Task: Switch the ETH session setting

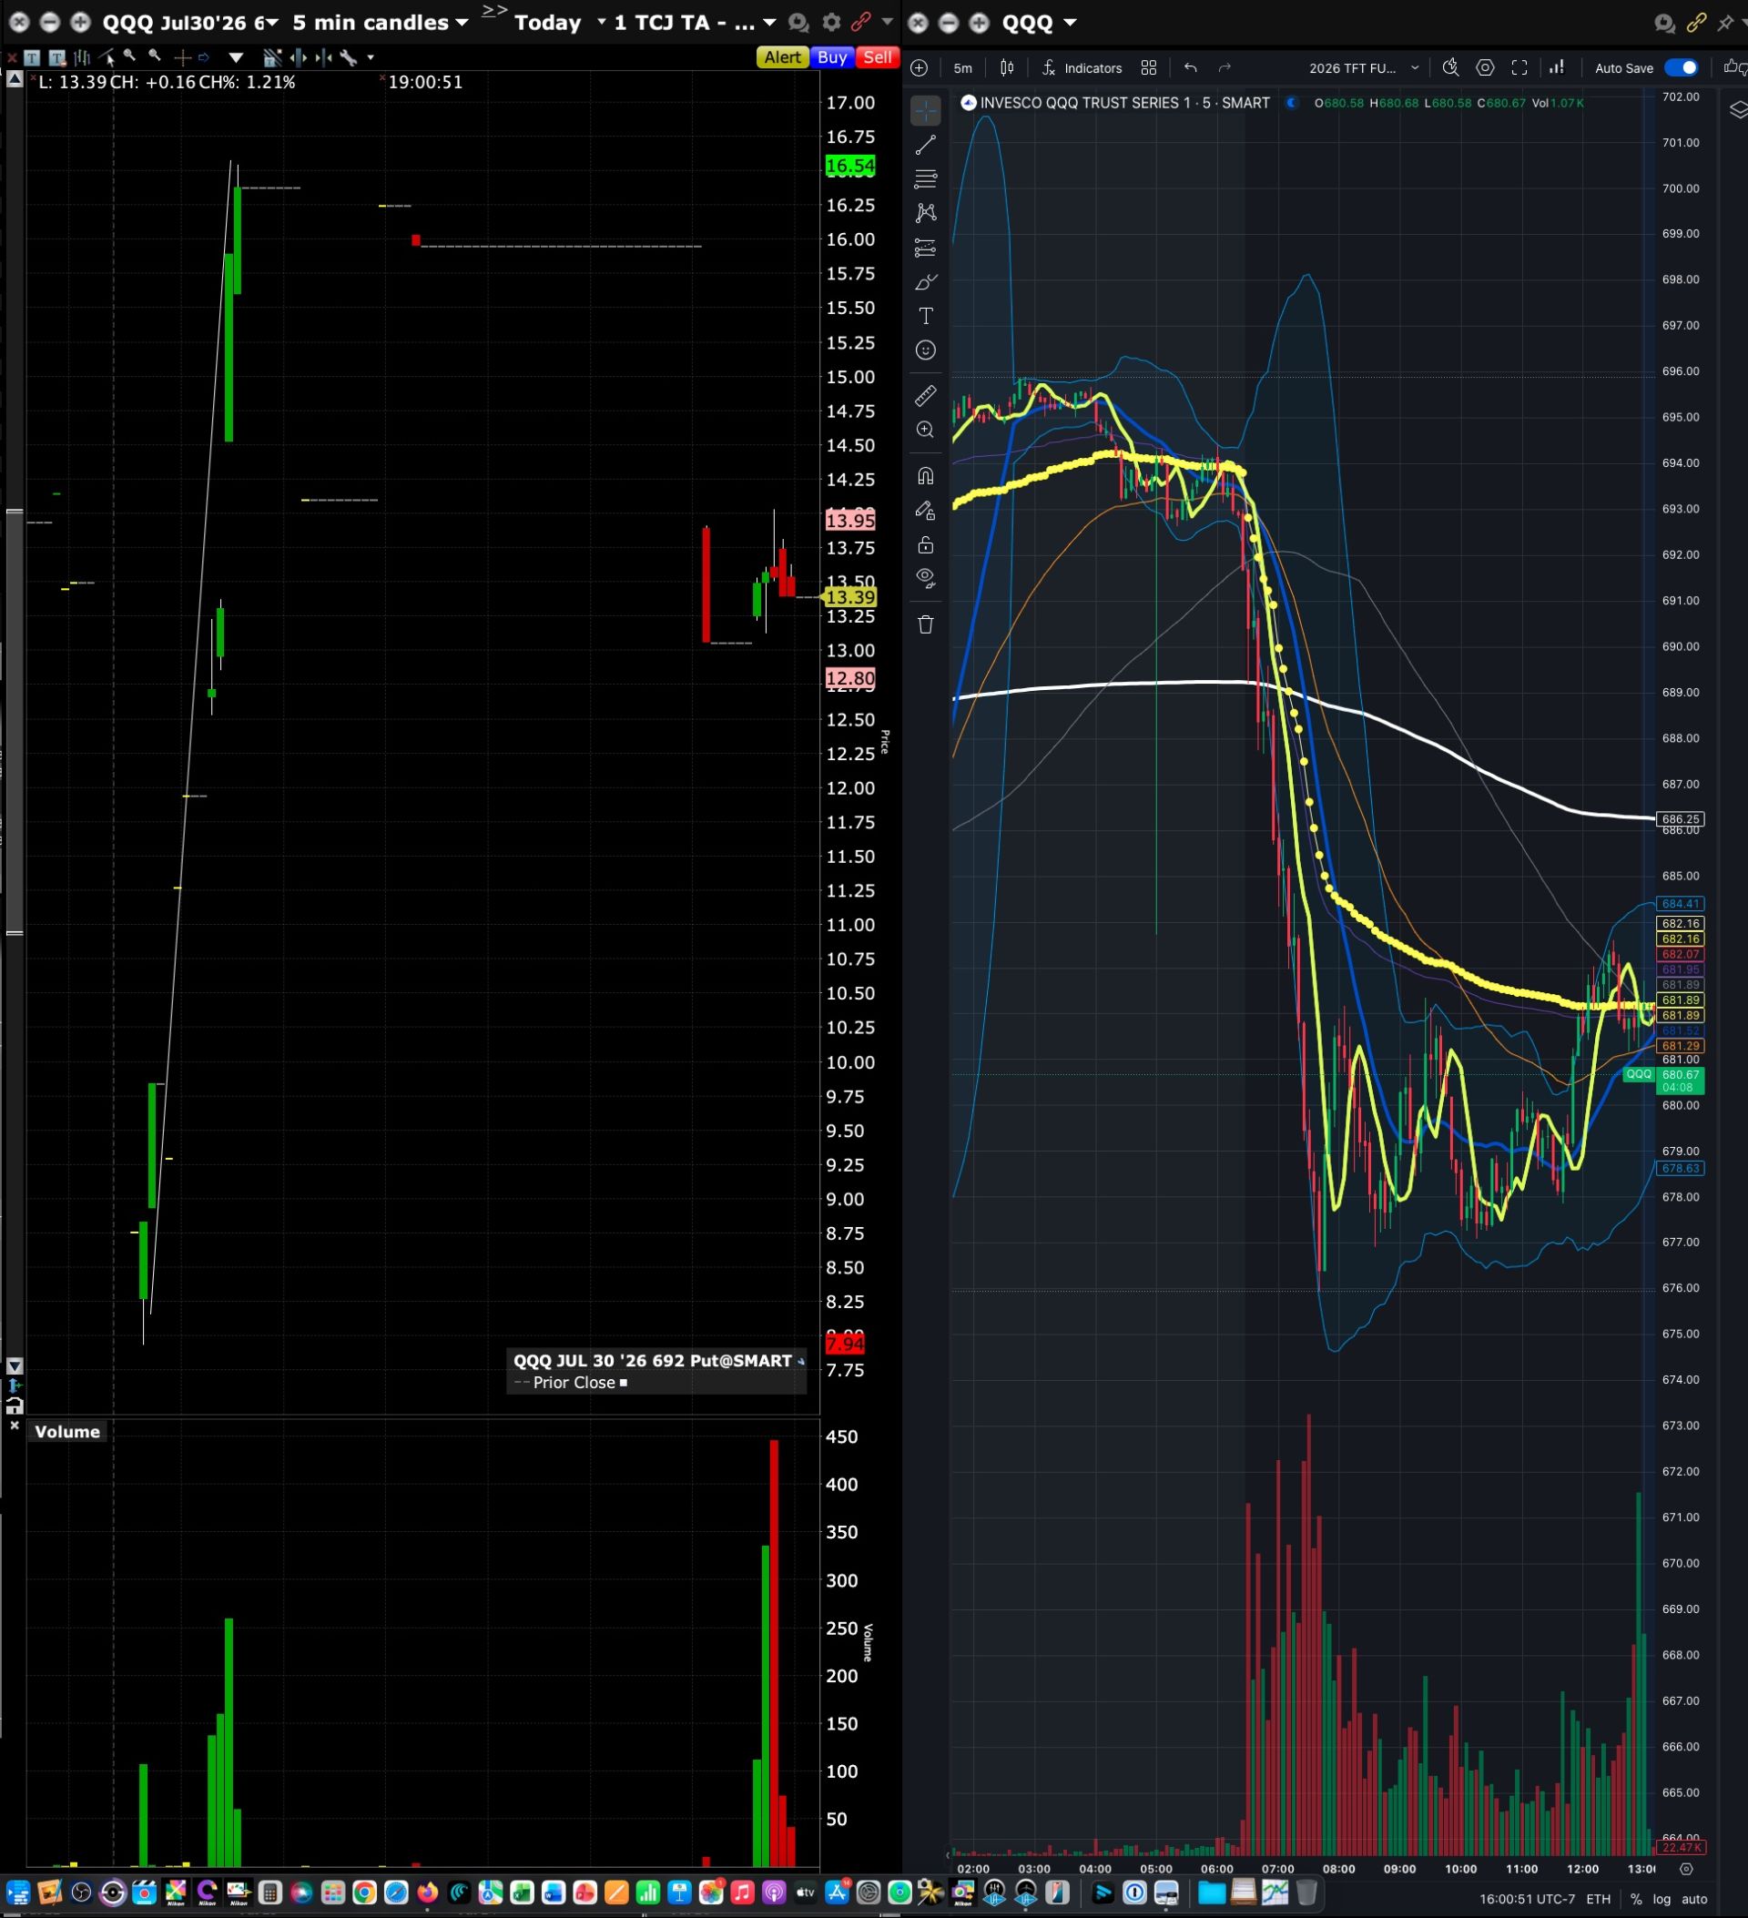Action: click(1598, 1899)
